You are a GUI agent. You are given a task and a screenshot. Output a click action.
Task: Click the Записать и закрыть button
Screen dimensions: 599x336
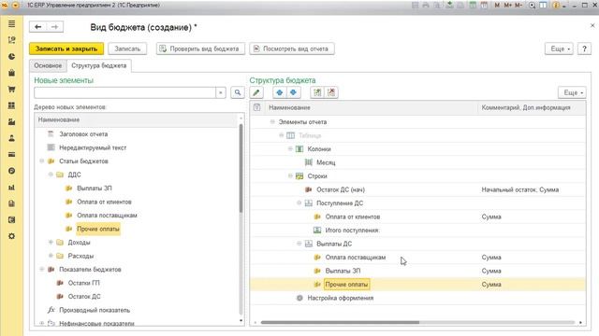pyautogui.click(x=66, y=49)
